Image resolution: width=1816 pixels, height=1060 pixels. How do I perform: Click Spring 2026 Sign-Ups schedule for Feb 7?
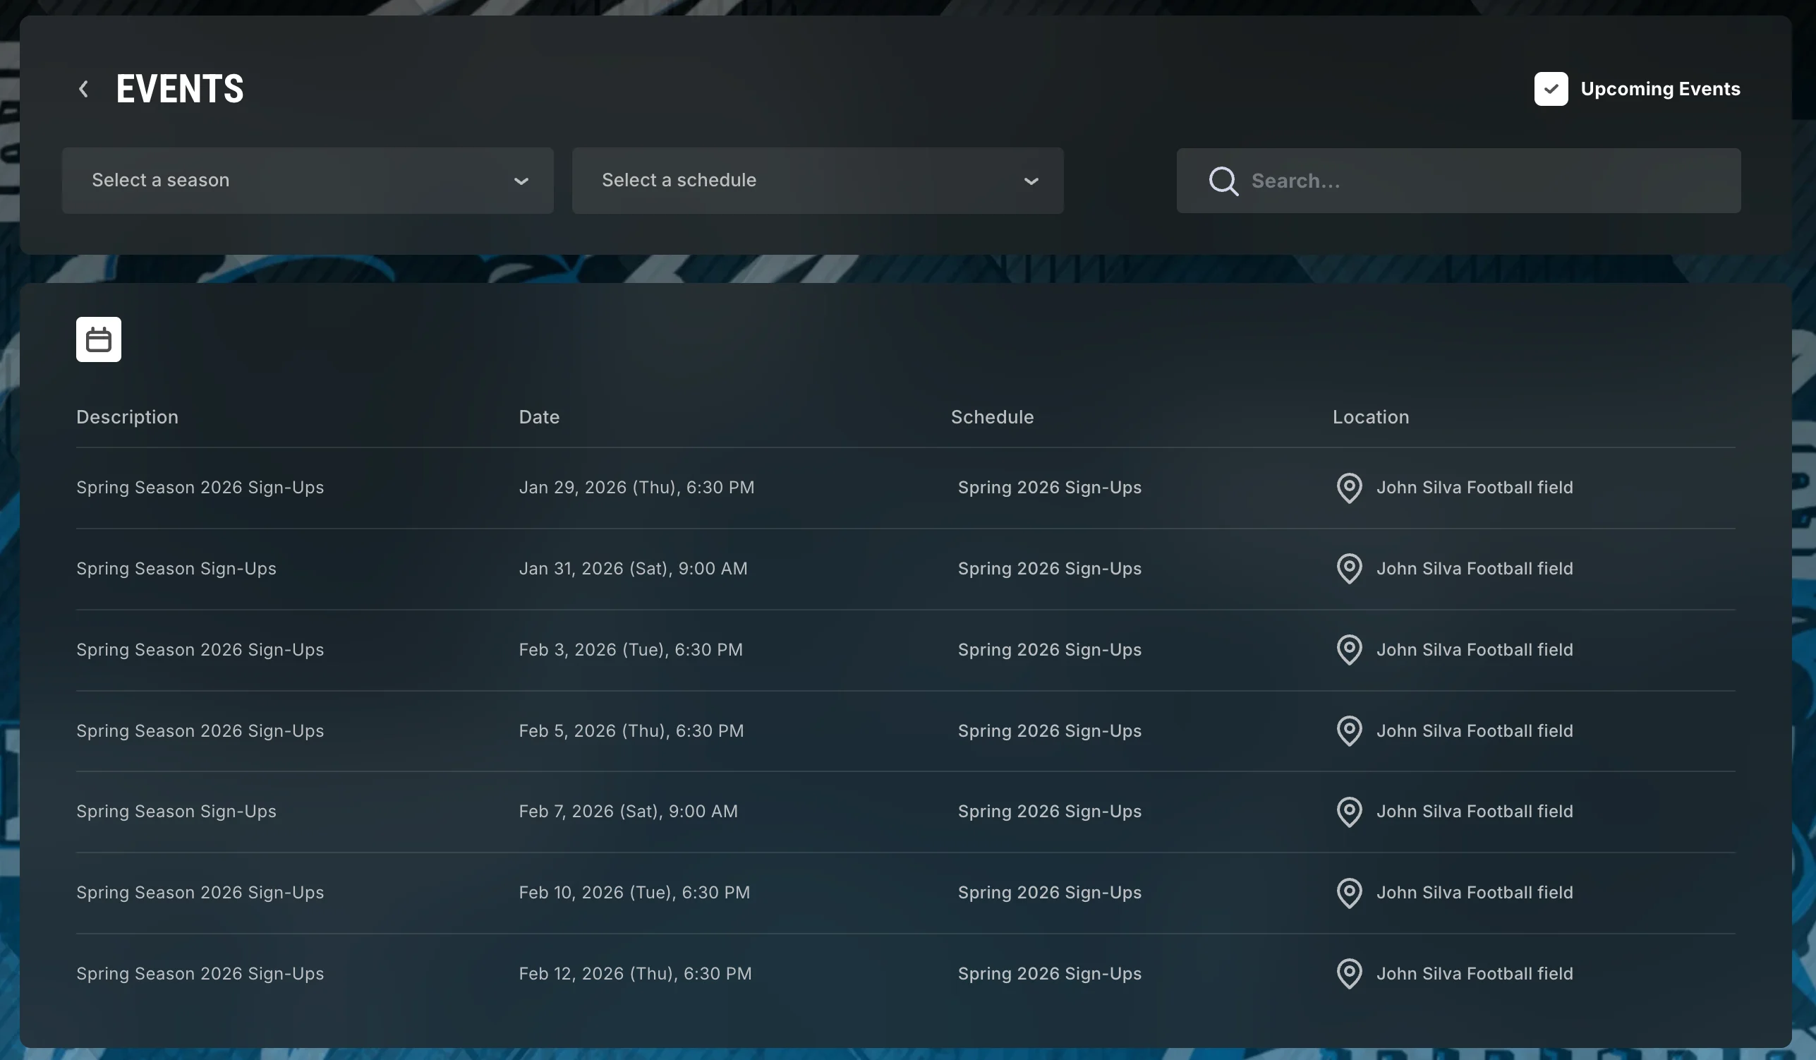[x=1049, y=811]
